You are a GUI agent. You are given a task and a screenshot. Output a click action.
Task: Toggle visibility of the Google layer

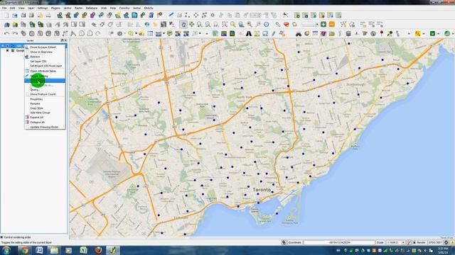(8, 50)
